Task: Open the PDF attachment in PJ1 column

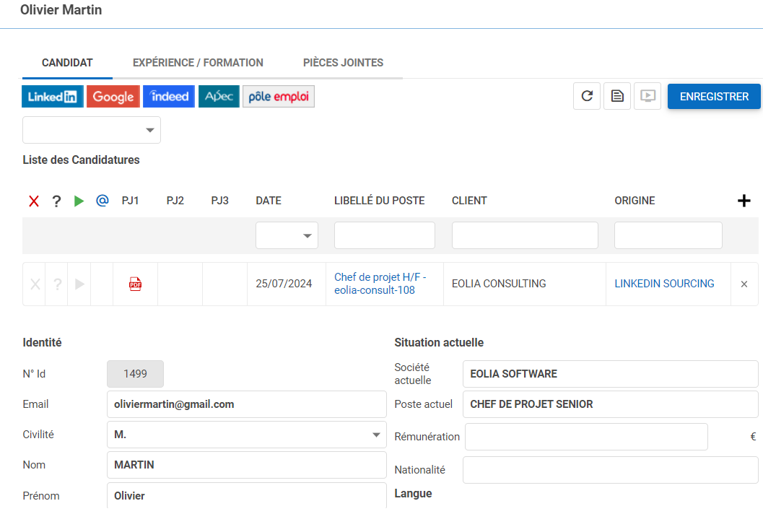Action: (135, 284)
